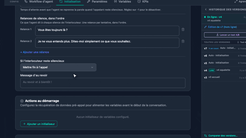Screen dimensions: 246x138
Task: Click 'Aucun initialiseur de variables configuré.' text
Action: [x=103, y=117]
